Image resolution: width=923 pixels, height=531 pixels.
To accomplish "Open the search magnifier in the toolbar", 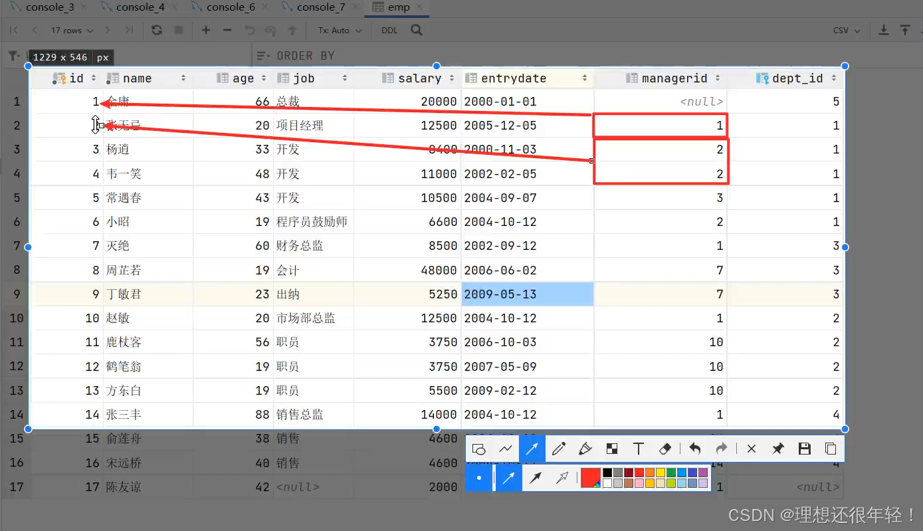I will point(417,30).
